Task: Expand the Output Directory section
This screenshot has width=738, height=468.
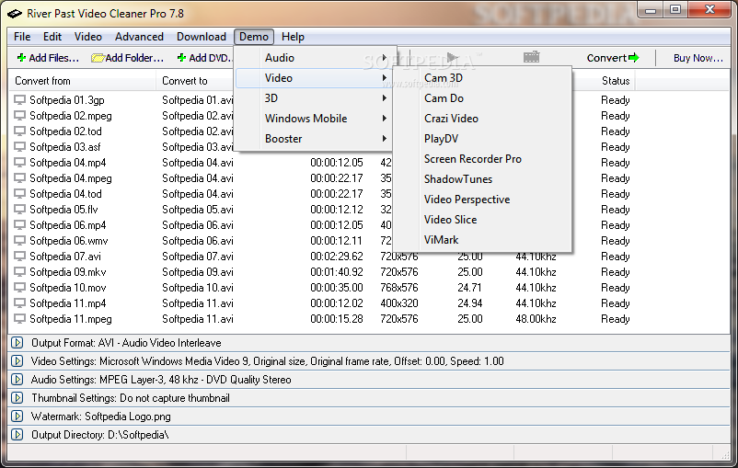Action: (x=17, y=435)
